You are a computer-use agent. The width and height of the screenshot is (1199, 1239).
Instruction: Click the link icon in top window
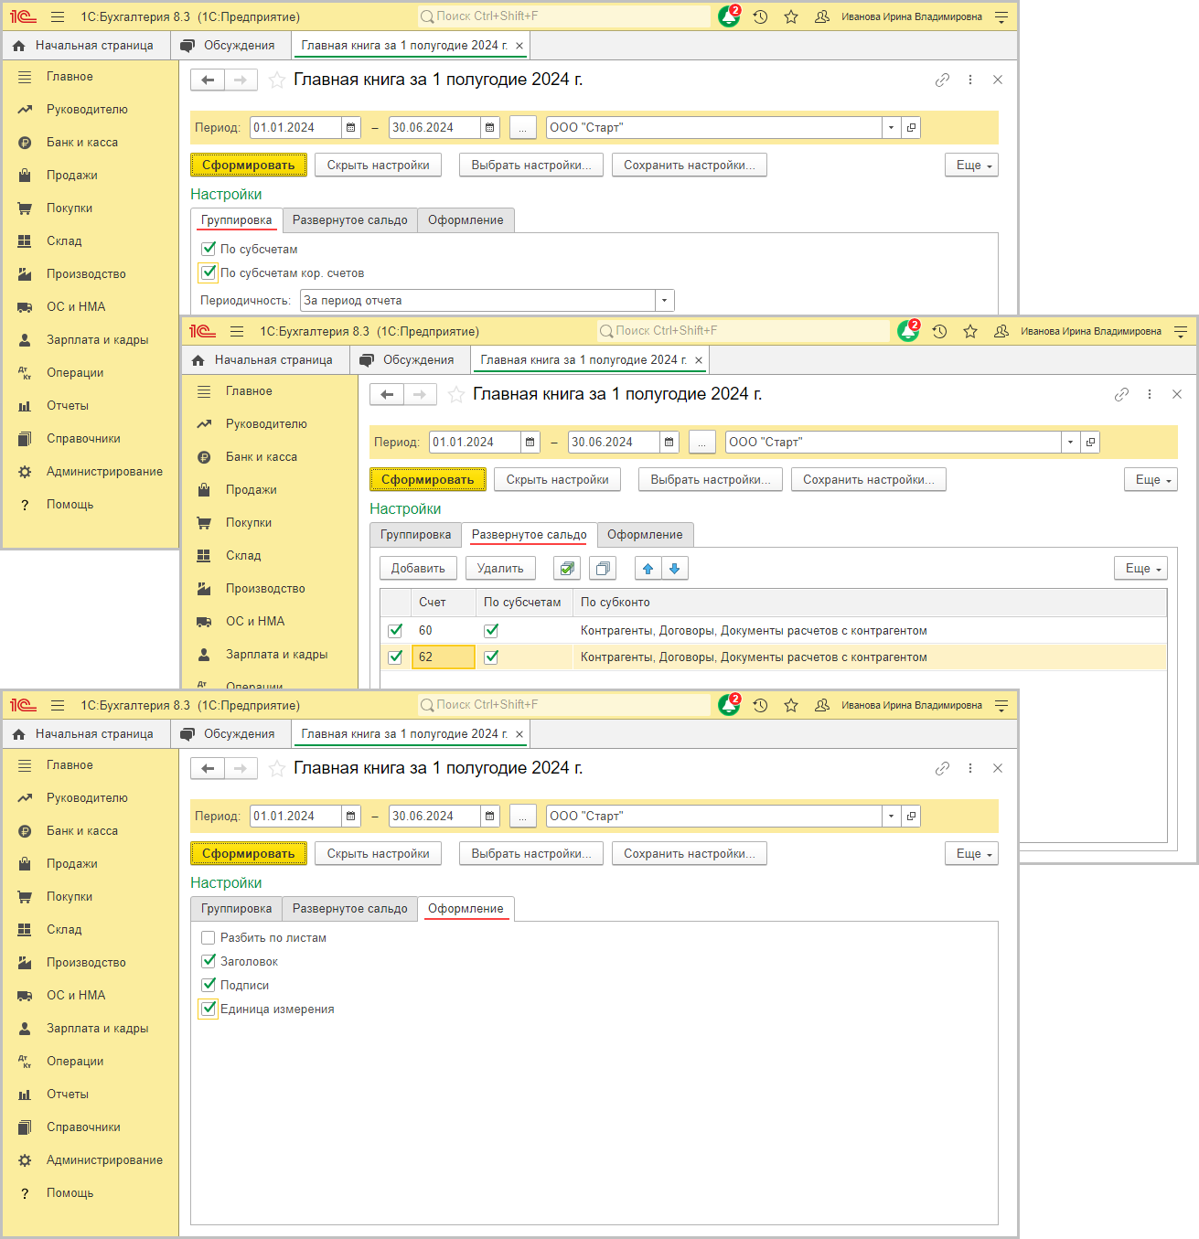tap(942, 80)
